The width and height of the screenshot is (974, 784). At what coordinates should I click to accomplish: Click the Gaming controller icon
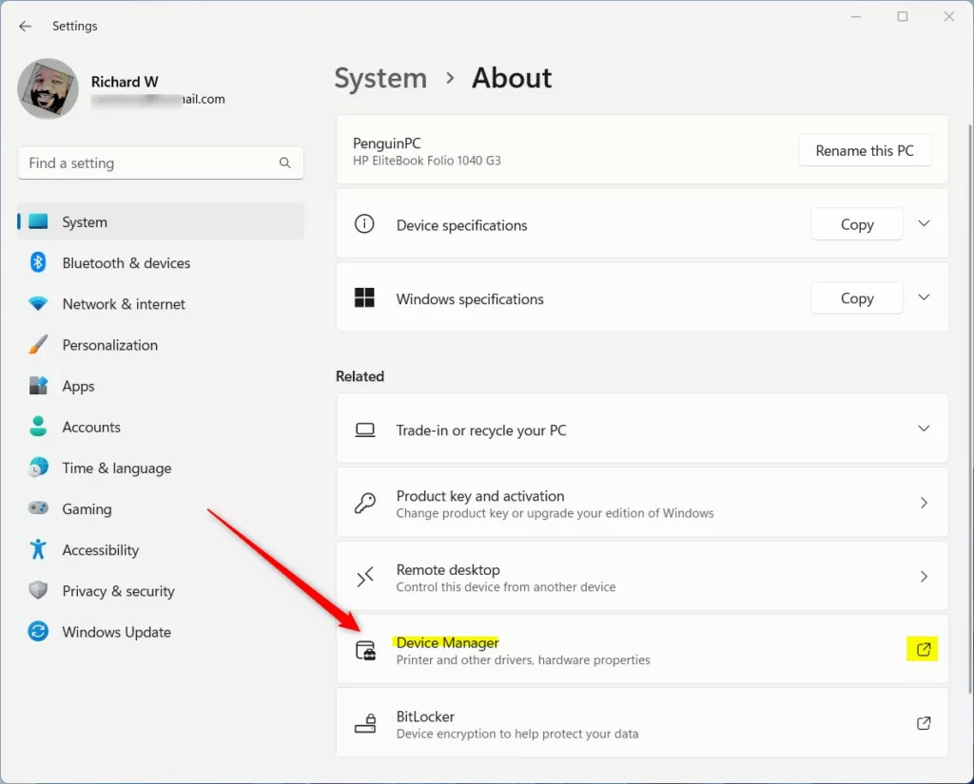tap(38, 508)
